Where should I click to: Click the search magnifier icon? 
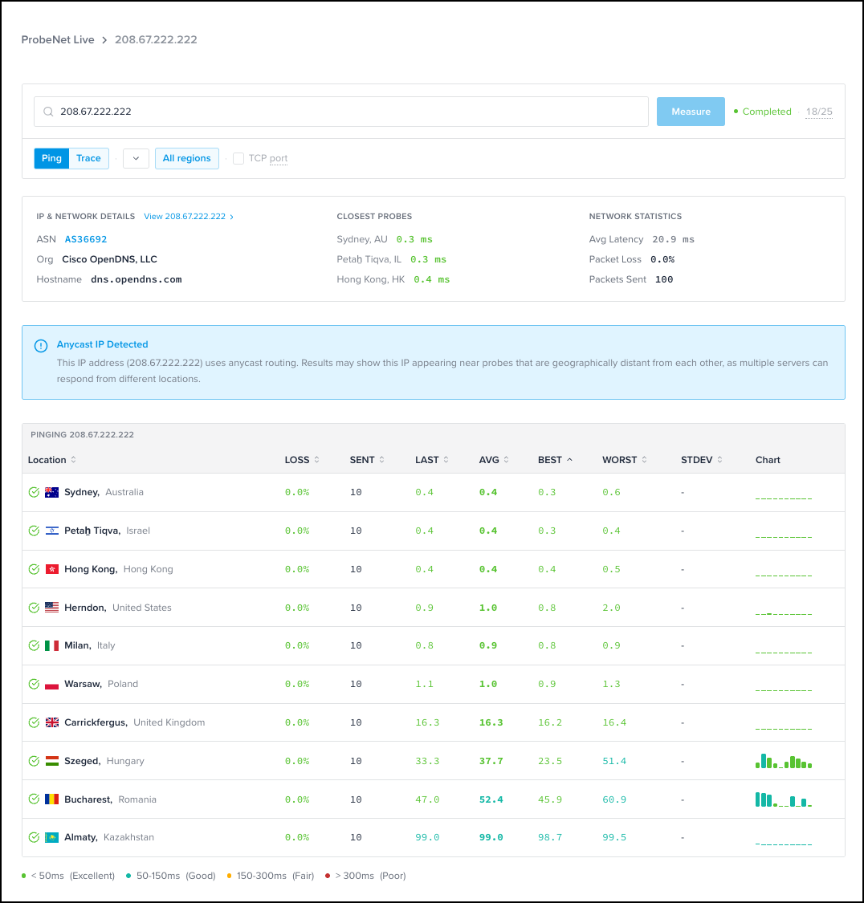click(48, 112)
